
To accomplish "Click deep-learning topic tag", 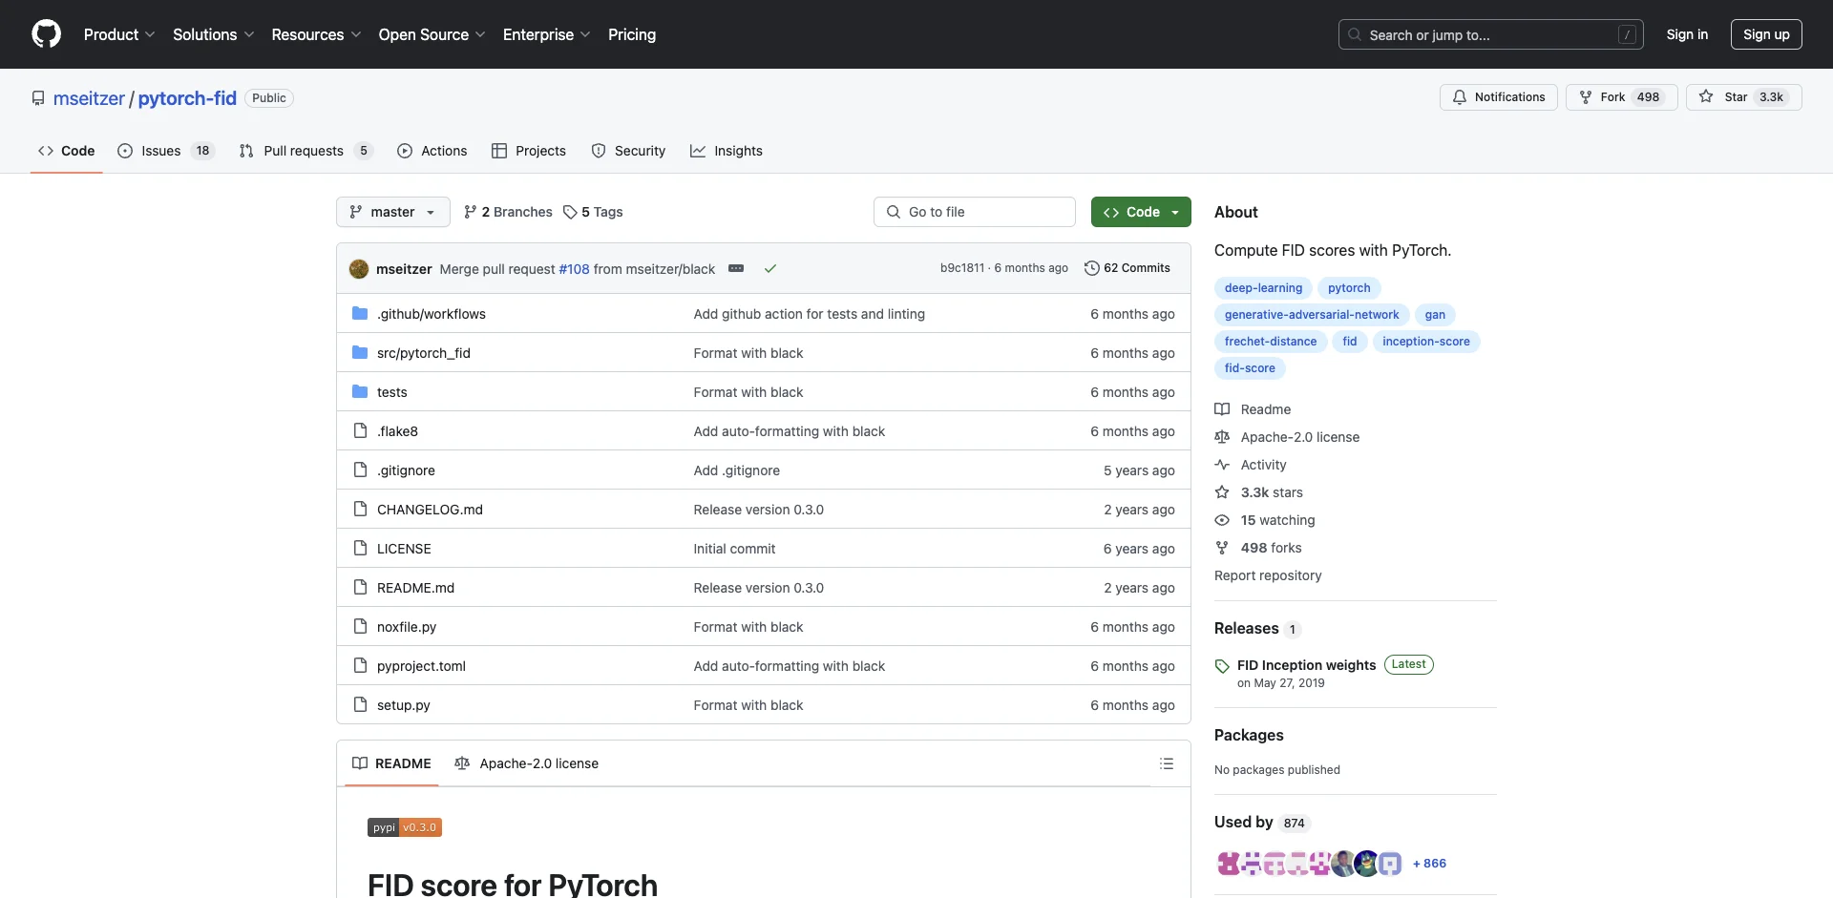I will click(x=1263, y=288).
